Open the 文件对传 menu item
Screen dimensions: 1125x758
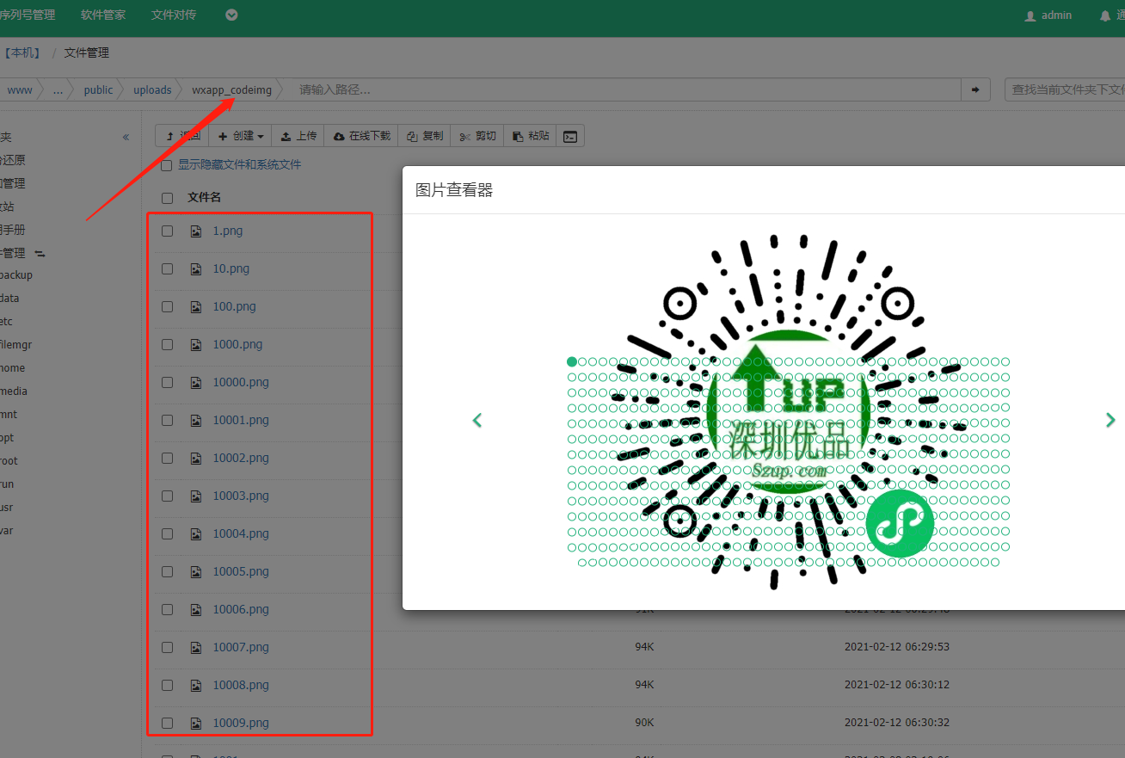(173, 15)
